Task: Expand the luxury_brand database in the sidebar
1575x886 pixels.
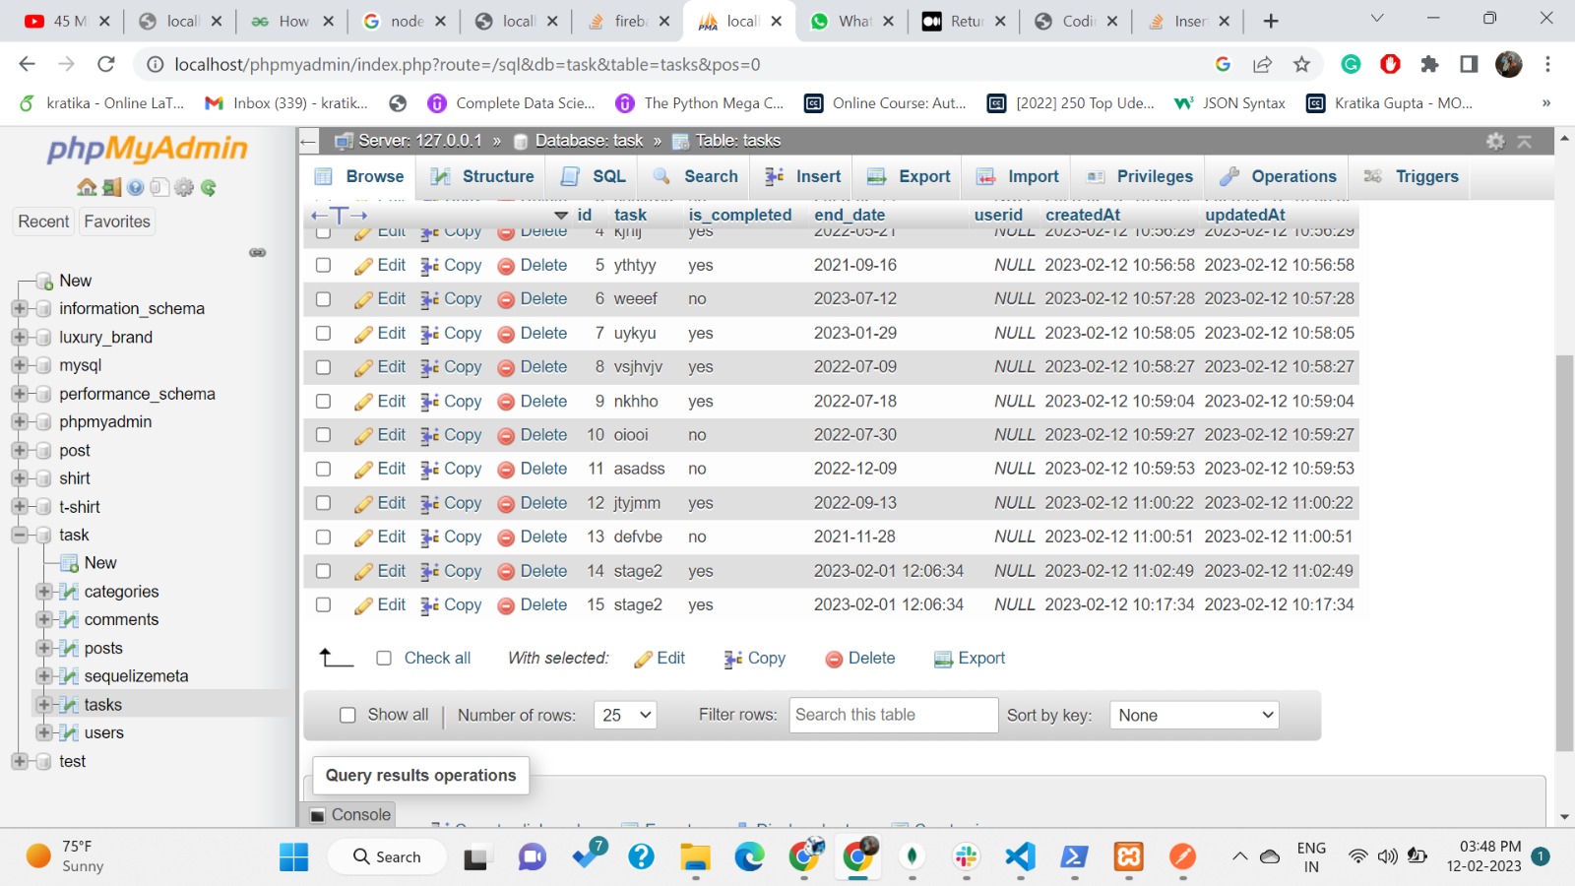Action: click(x=20, y=337)
